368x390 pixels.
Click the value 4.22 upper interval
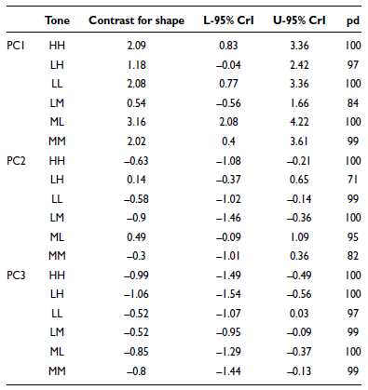(x=299, y=122)
